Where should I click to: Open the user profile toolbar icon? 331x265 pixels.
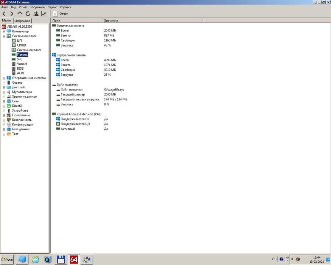point(36,14)
